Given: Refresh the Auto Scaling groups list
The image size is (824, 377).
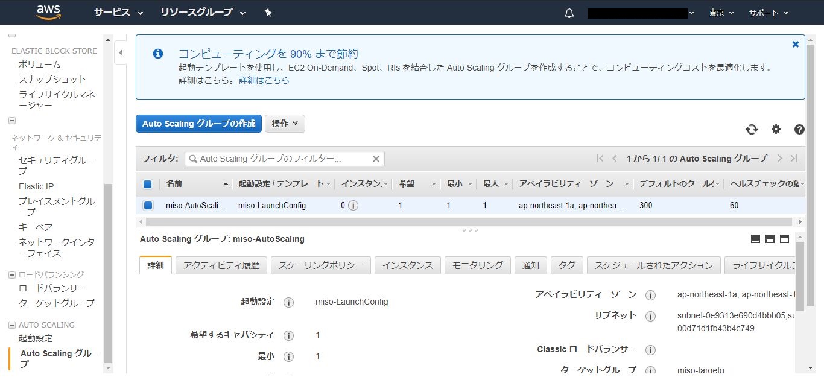Looking at the screenshot, I should tap(751, 129).
